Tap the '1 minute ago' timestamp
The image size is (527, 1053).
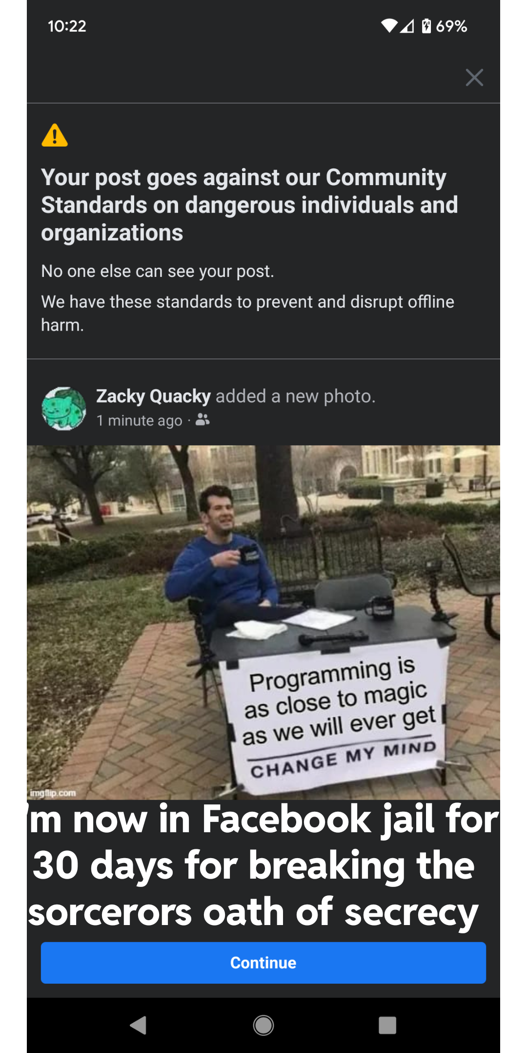pyautogui.click(x=139, y=421)
